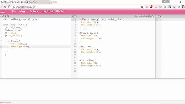Reload the SassMeister page
The image size is (185, 104).
click(x=5, y=7)
